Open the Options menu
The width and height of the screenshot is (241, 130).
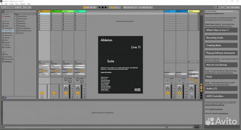(x=23, y=4)
